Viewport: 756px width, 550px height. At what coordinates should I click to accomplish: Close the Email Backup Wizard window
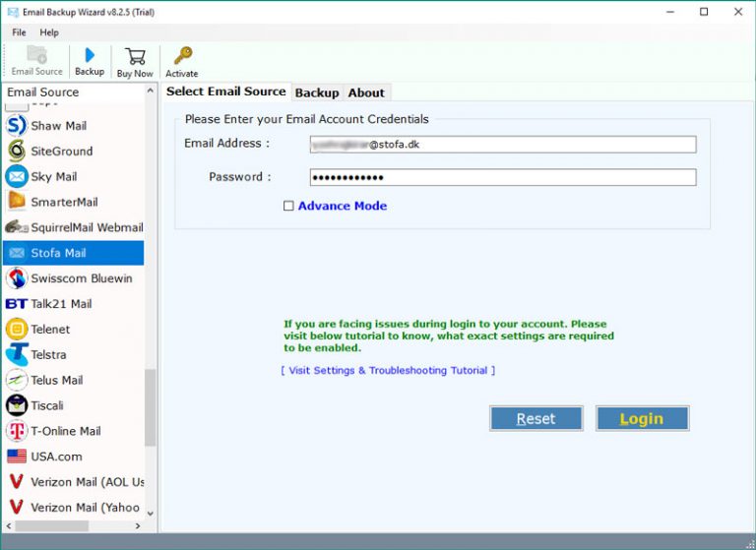(738, 12)
